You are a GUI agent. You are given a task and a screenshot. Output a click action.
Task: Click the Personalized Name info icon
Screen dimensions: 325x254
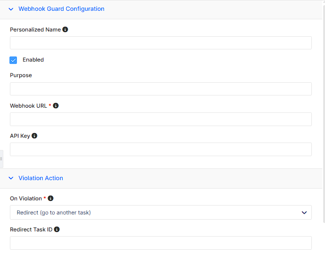click(x=65, y=30)
